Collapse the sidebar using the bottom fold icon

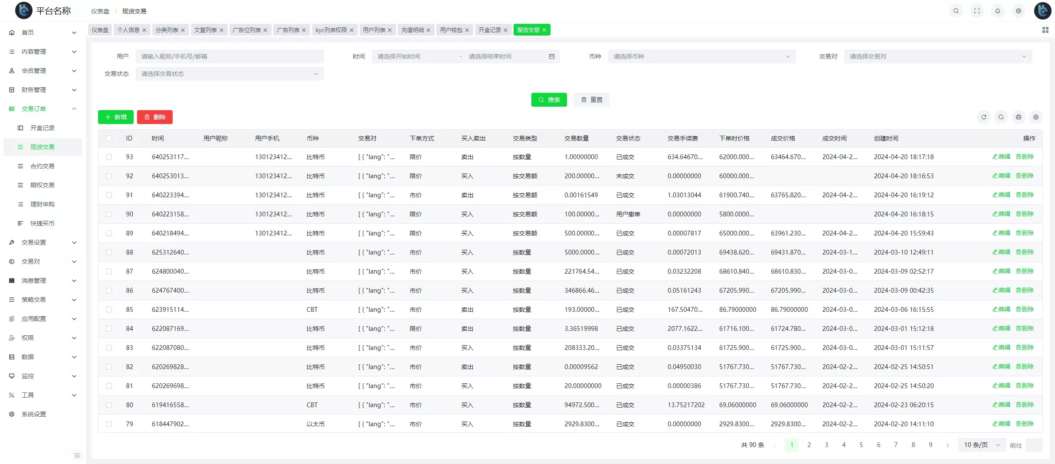[77, 455]
